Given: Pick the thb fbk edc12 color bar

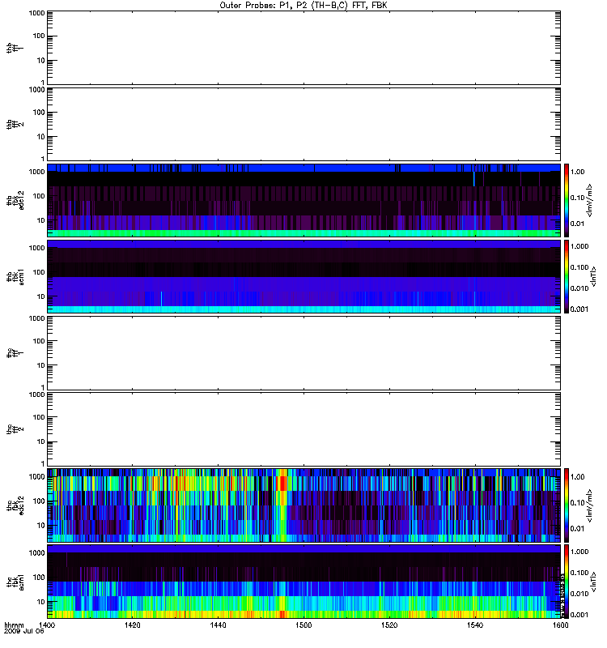Looking at the screenshot, I should [567, 200].
